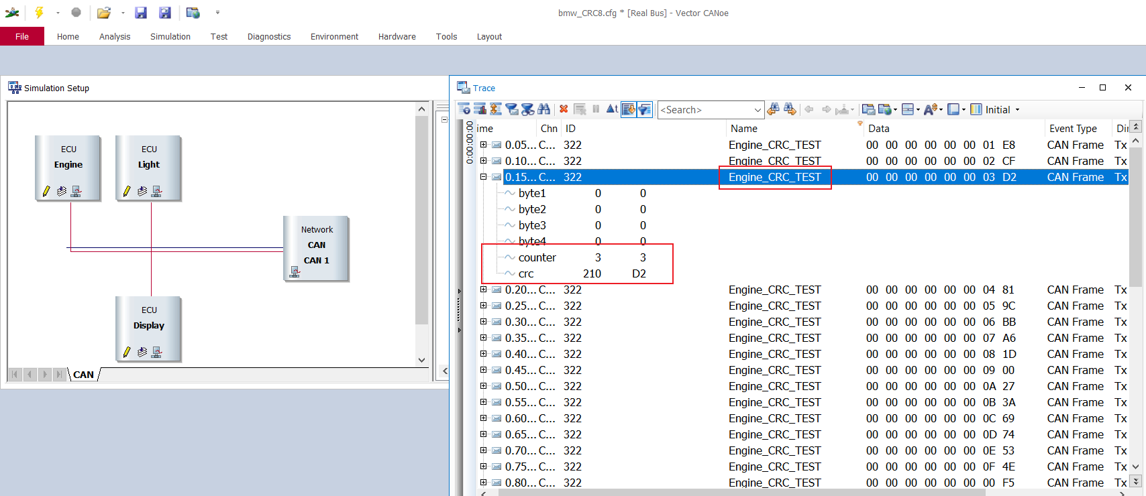The image size is (1146, 496).
Task: Open the Search combo box dropdown arrow
Action: pyautogui.click(x=758, y=110)
